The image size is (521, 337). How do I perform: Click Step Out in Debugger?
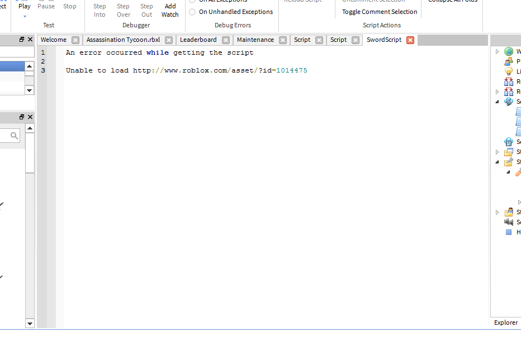tap(146, 10)
